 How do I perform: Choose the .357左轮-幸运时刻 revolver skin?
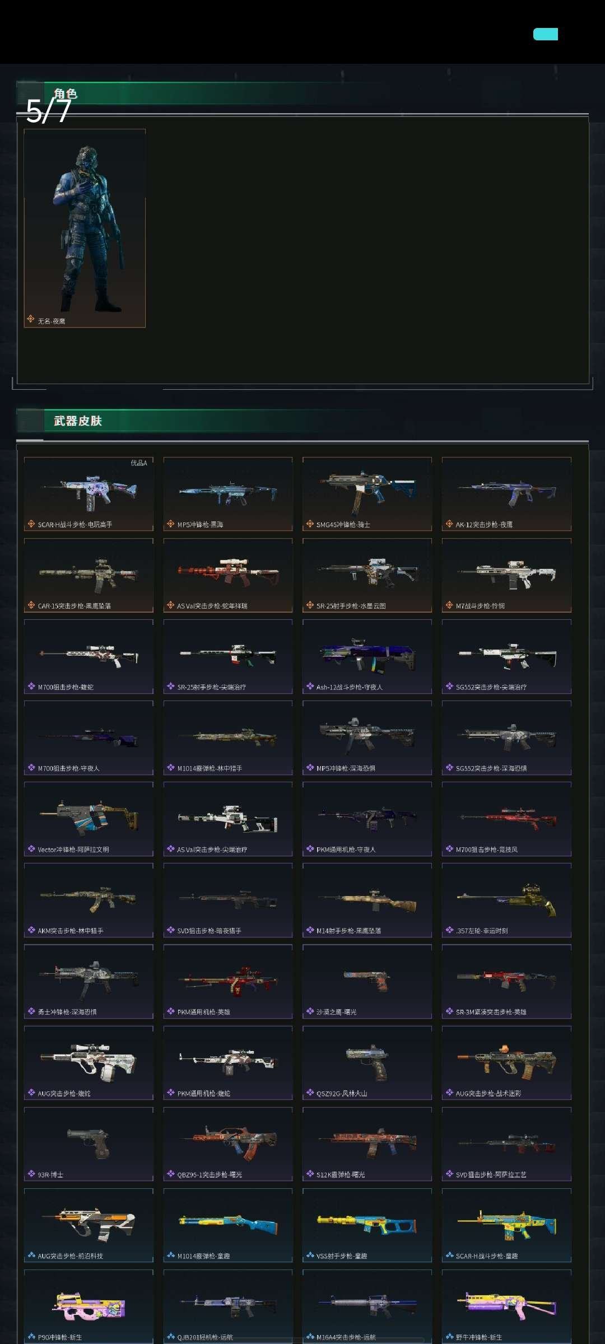pyautogui.click(x=506, y=900)
